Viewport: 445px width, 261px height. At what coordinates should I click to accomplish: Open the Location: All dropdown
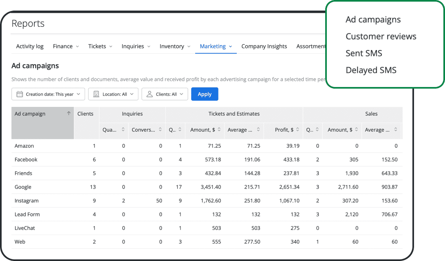(113, 94)
